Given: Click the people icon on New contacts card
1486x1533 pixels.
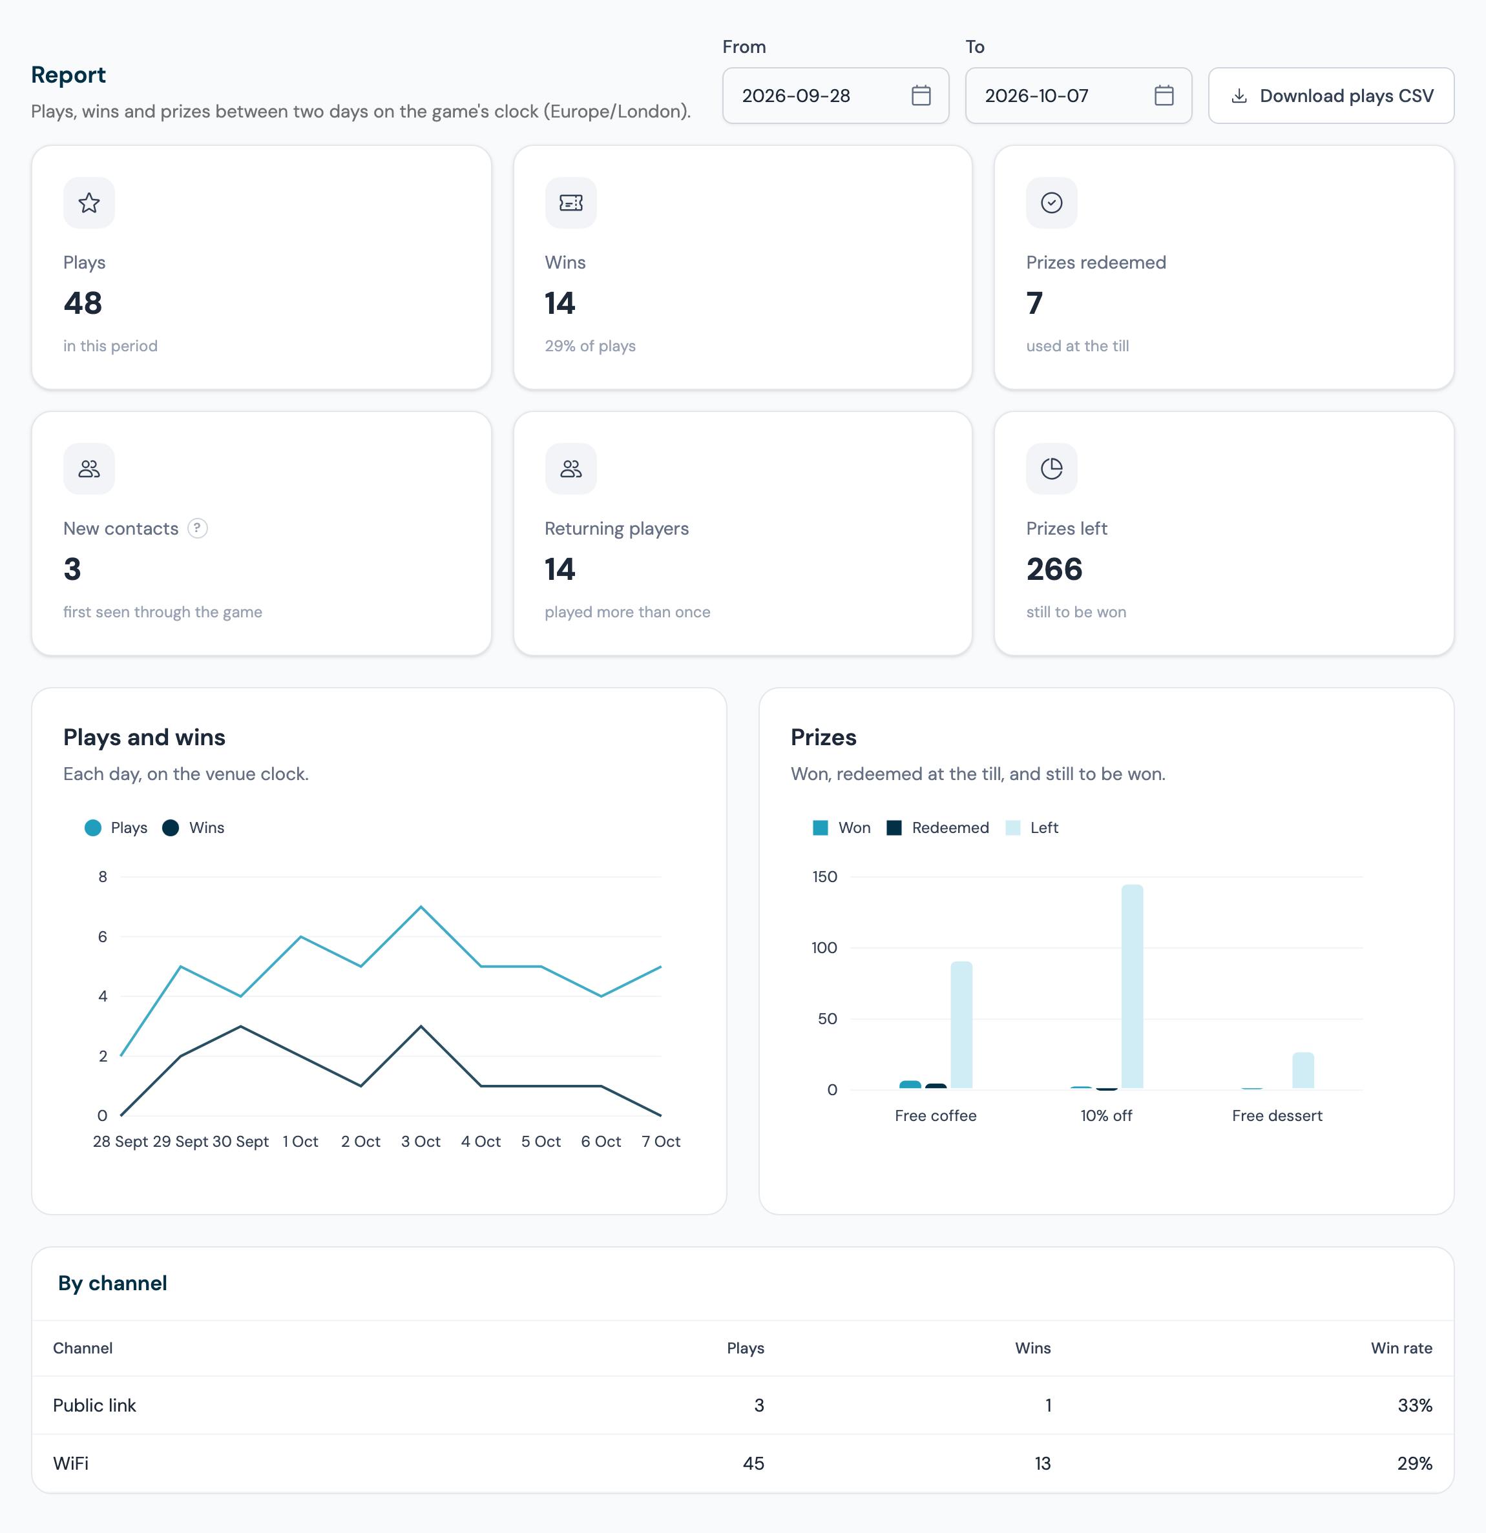Looking at the screenshot, I should pos(89,469).
